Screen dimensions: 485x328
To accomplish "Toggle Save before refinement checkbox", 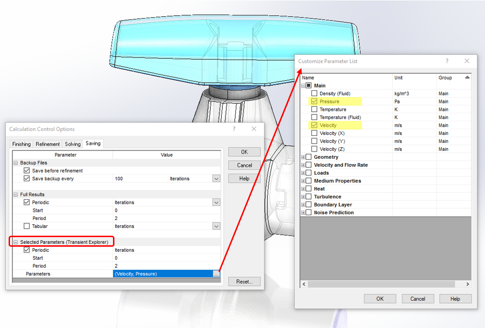I will coord(27,171).
